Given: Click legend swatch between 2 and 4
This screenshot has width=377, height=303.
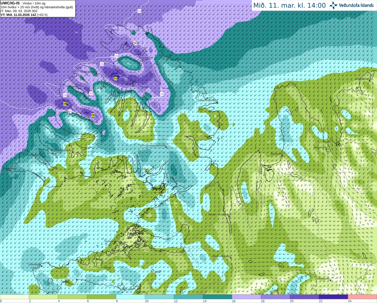Looking at the screenshot, I should point(44,297).
